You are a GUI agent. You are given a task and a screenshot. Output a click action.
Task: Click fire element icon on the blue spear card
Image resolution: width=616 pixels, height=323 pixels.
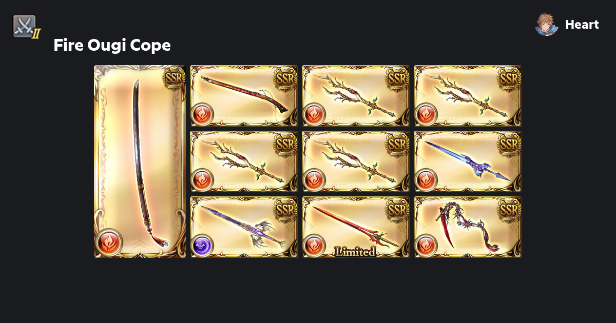point(426,180)
